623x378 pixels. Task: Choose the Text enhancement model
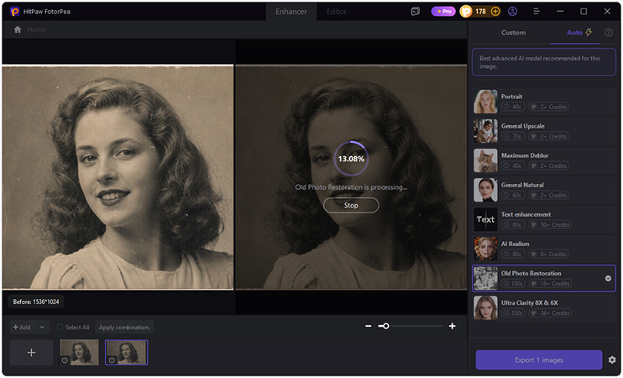543,219
